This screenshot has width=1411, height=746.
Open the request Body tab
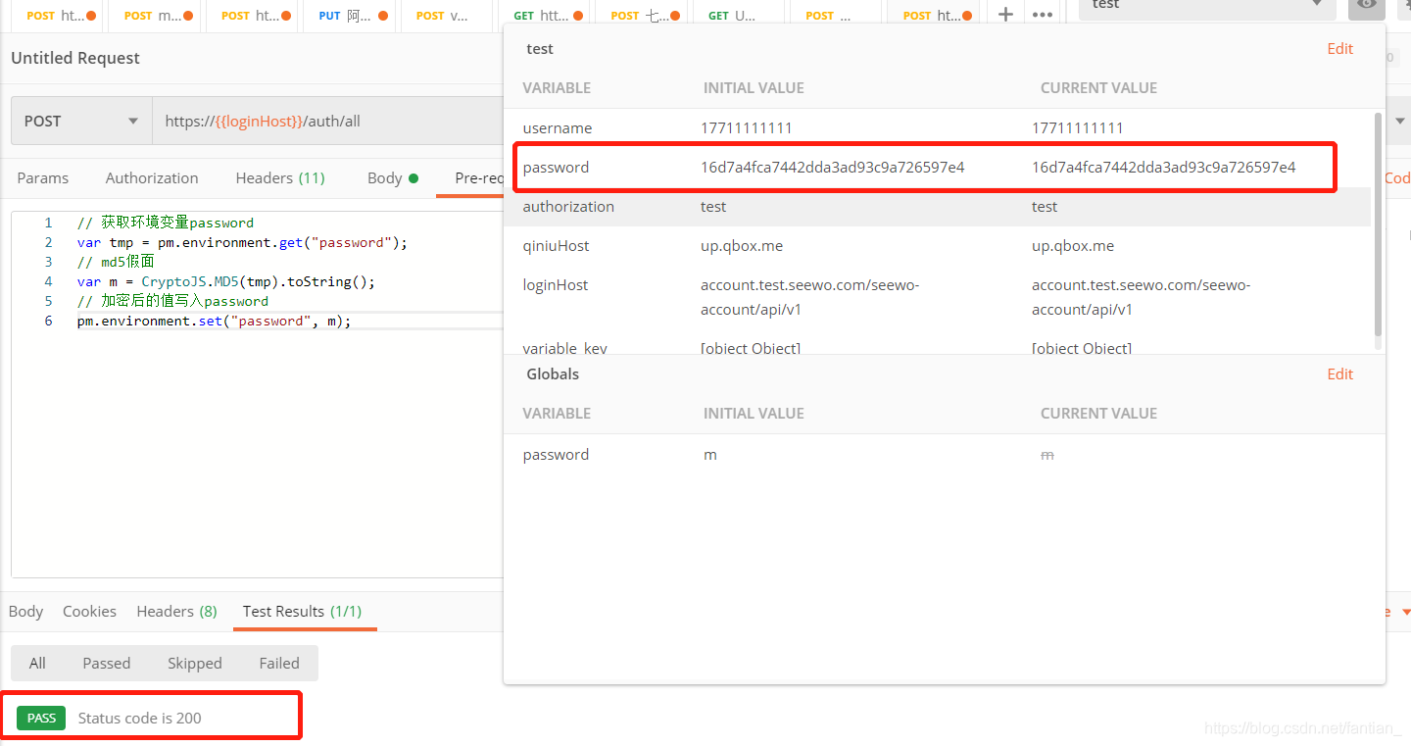tap(393, 178)
